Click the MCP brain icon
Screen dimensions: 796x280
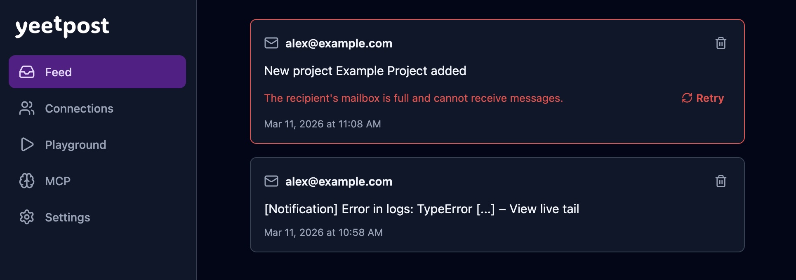tap(27, 181)
